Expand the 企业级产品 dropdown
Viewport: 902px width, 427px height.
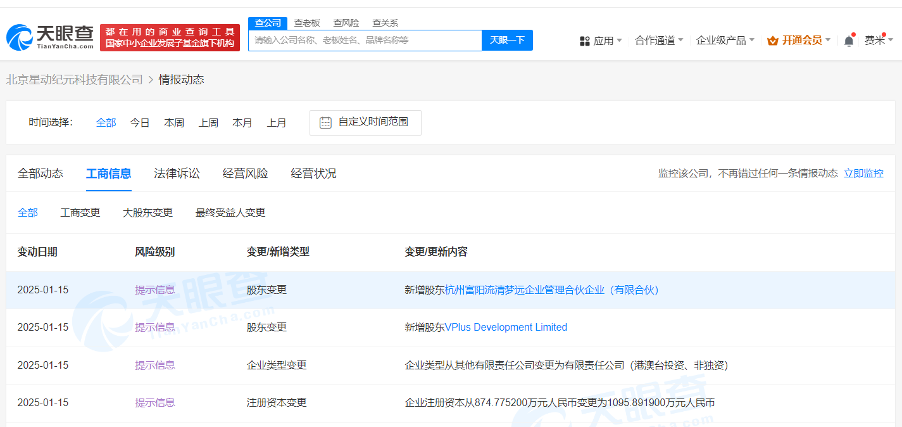725,40
